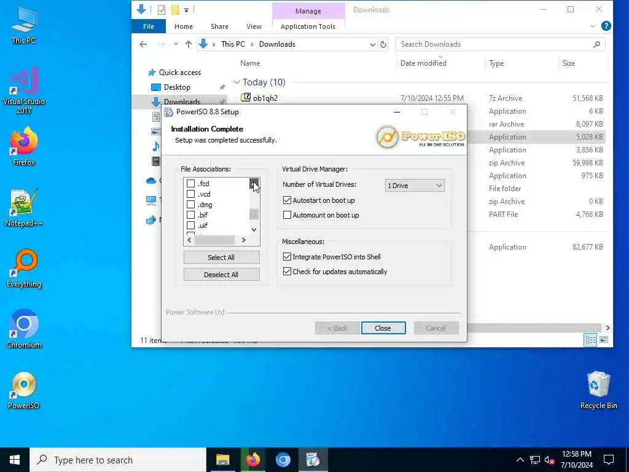Open Number of Virtual Drives dropdown
The image size is (629, 472).
tap(415, 186)
